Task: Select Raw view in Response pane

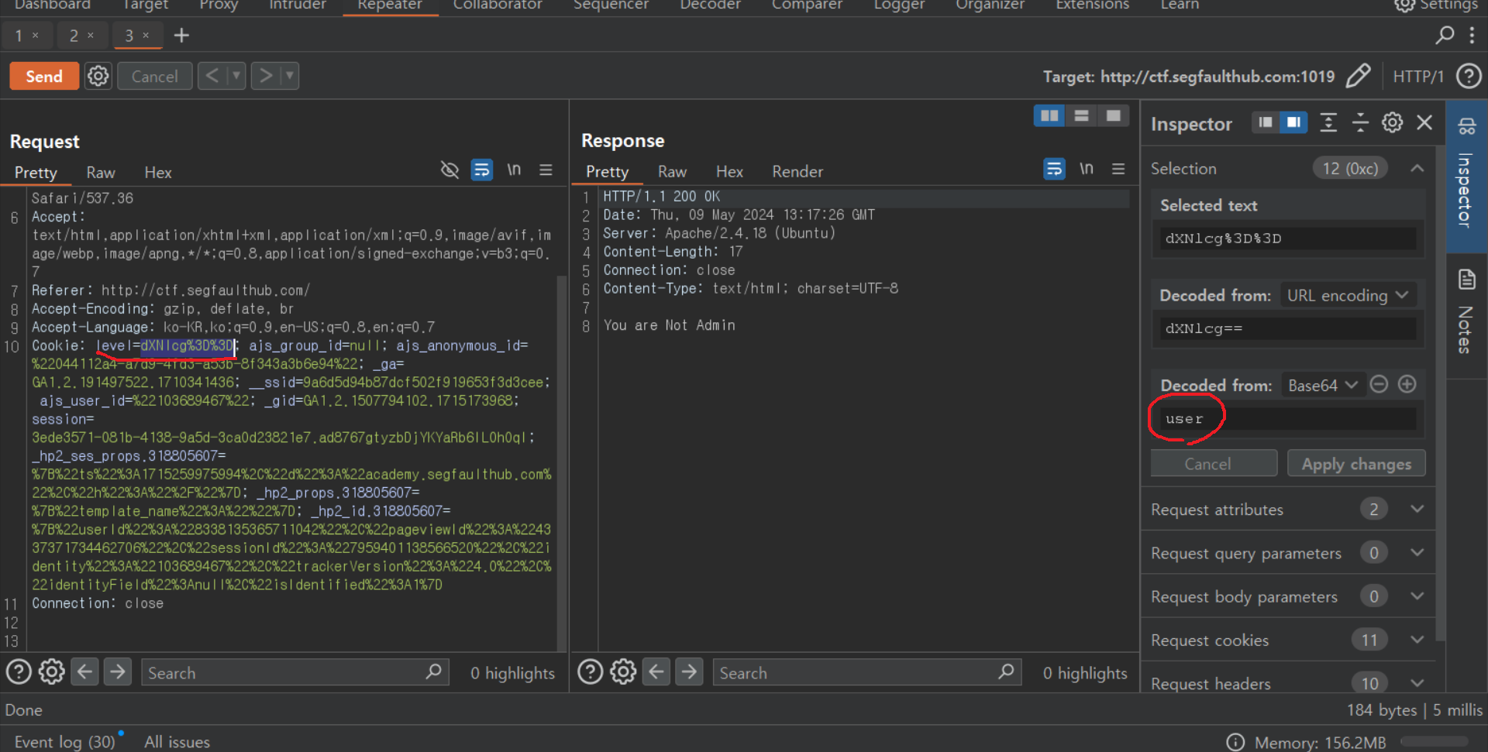Action: [x=673, y=171]
